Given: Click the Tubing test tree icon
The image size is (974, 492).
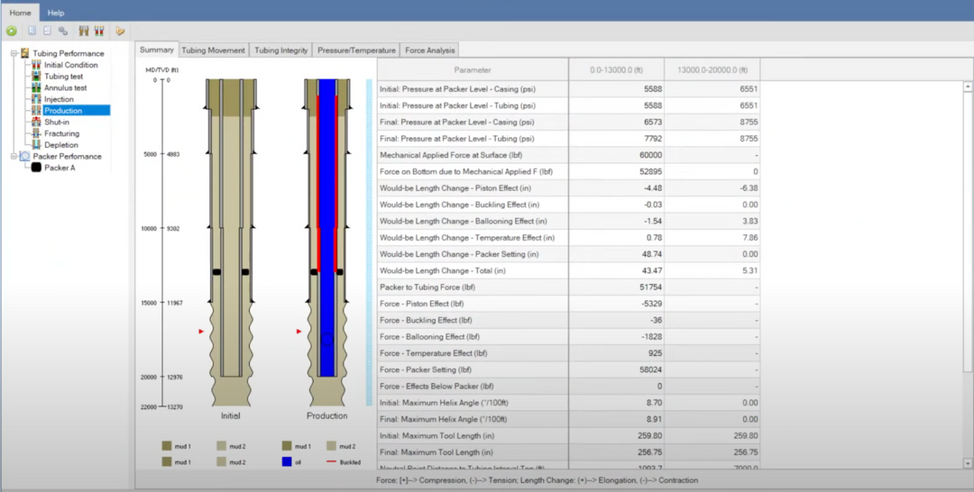Looking at the screenshot, I should coord(36,77).
